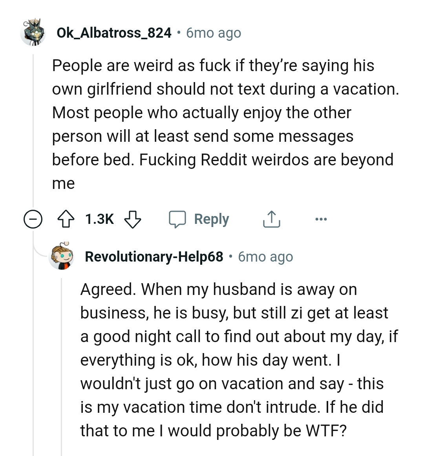Screen dimensions: 424x456
Task: Upvote Ok_Albatross_824's comment
Action: [x=67, y=219]
